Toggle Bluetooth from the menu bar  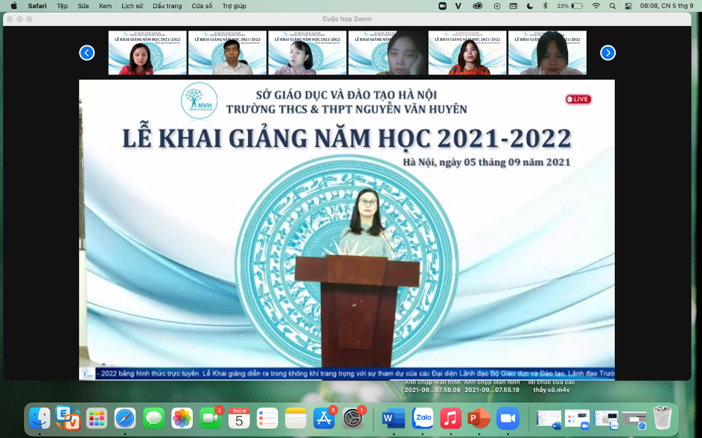(x=545, y=6)
